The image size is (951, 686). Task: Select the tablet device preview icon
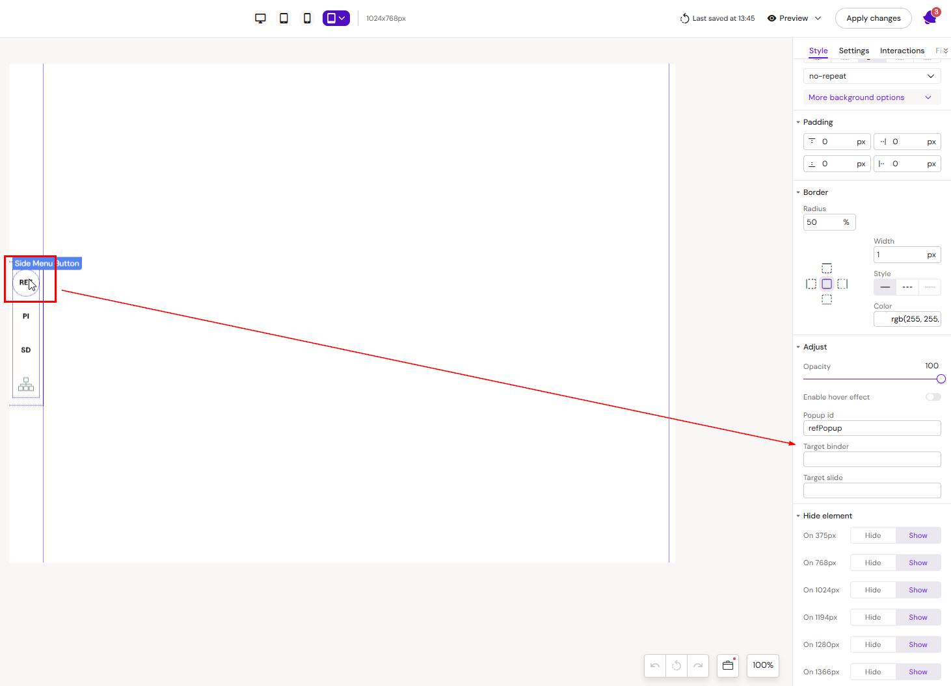(x=284, y=18)
